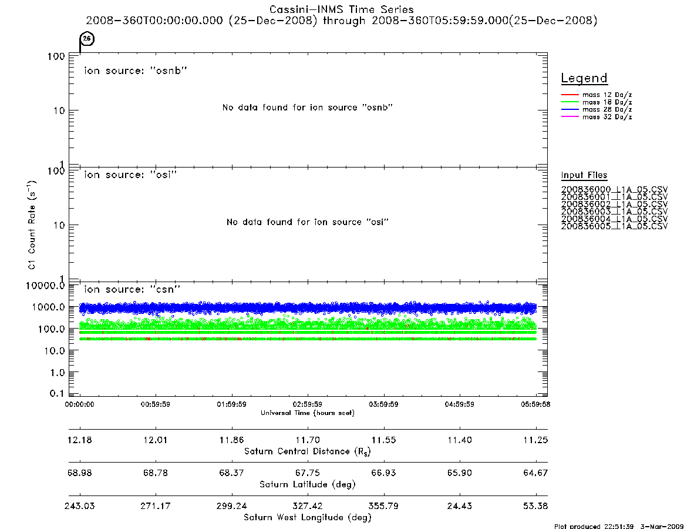The image size is (684, 529).
Task: Click latitude value 68.37
Action: click(x=232, y=473)
